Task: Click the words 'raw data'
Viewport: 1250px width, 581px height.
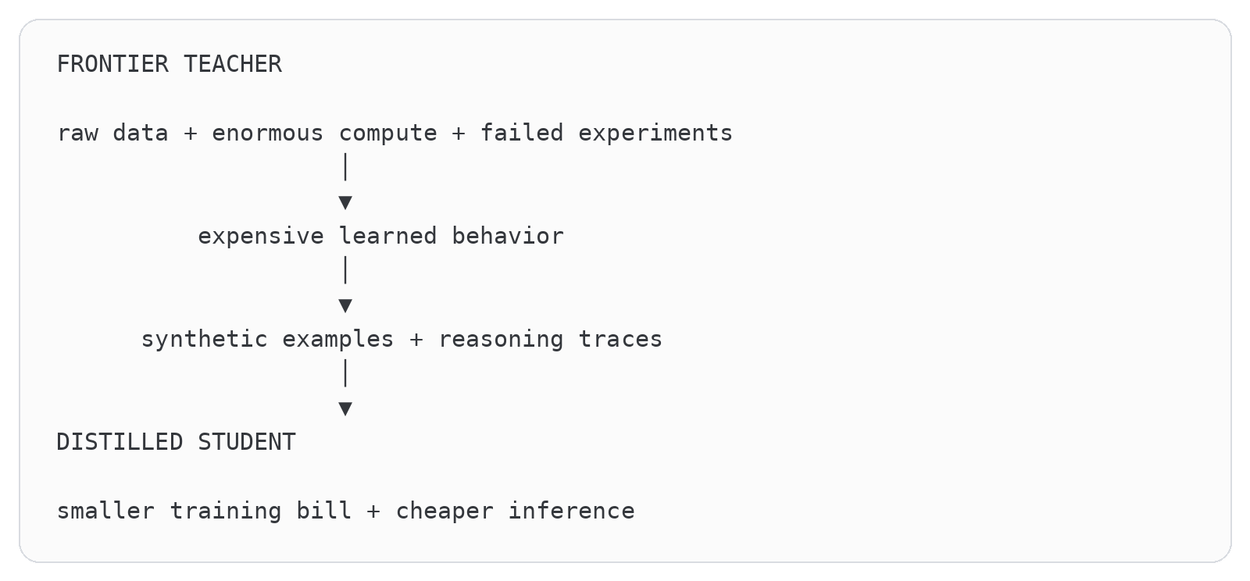Action: click(112, 134)
